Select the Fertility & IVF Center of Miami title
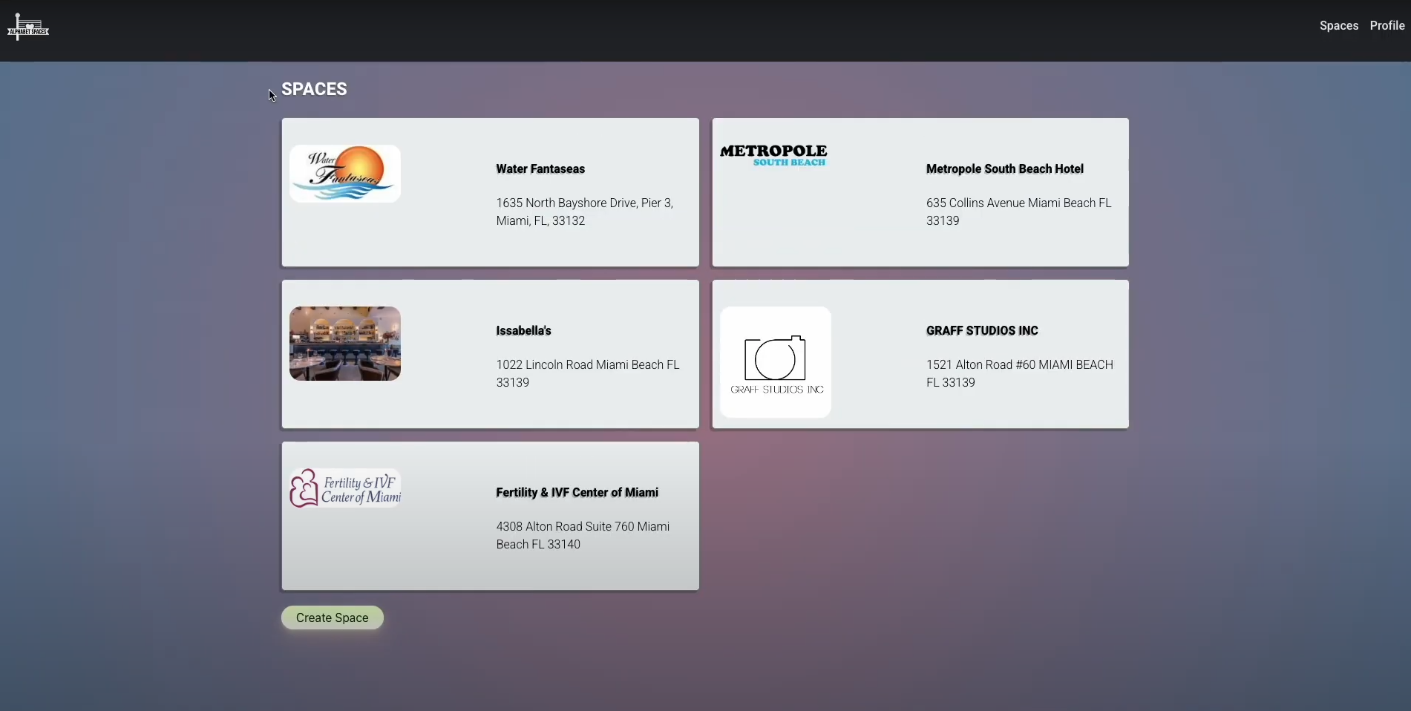Viewport: 1411px width, 711px height. (577, 493)
